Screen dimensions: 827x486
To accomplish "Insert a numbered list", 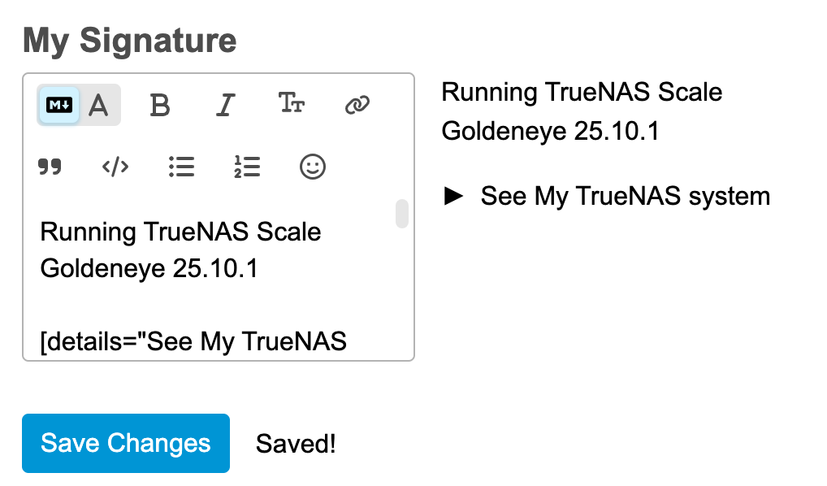I will point(246,167).
